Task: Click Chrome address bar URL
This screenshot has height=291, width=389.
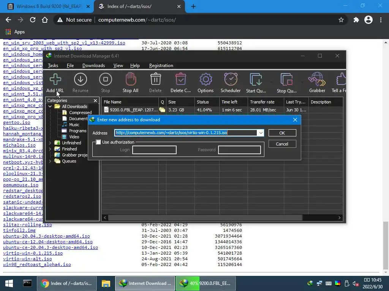Action: [x=137, y=20]
